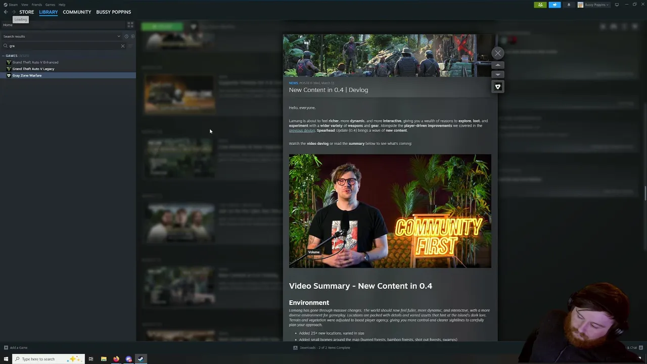Go to previous news post arrow
The height and width of the screenshot is (364, 647).
[498, 65]
